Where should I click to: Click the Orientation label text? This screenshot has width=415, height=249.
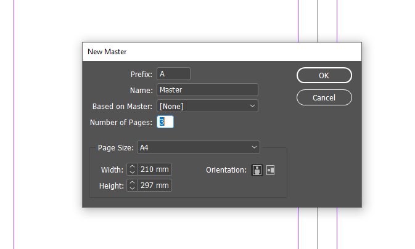226,169
